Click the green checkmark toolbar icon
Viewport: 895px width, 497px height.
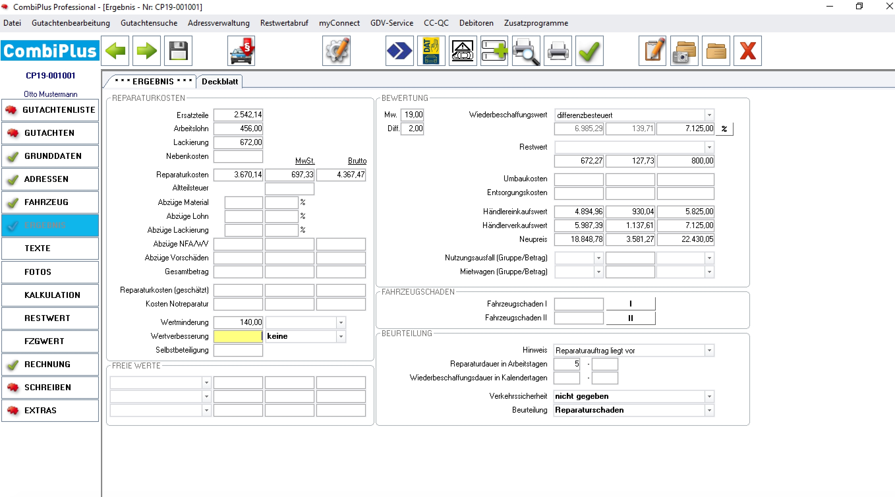click(589, 51)
